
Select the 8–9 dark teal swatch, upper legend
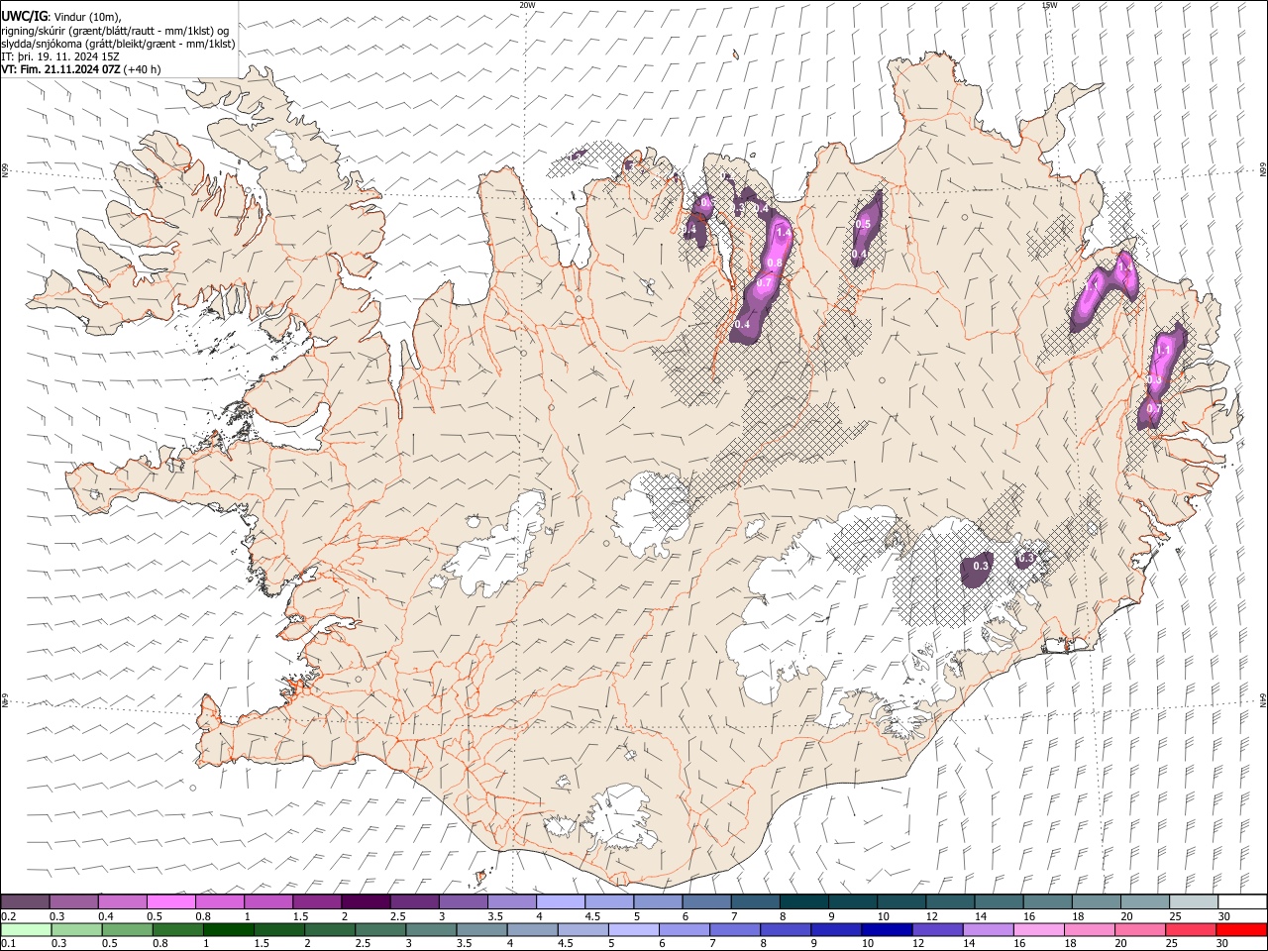[803, 901]
